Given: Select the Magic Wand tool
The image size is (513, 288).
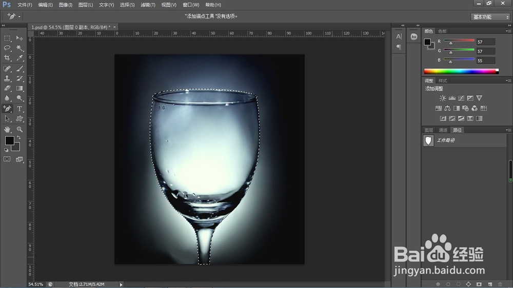Looking at the screenshot, I should point(19,48).
